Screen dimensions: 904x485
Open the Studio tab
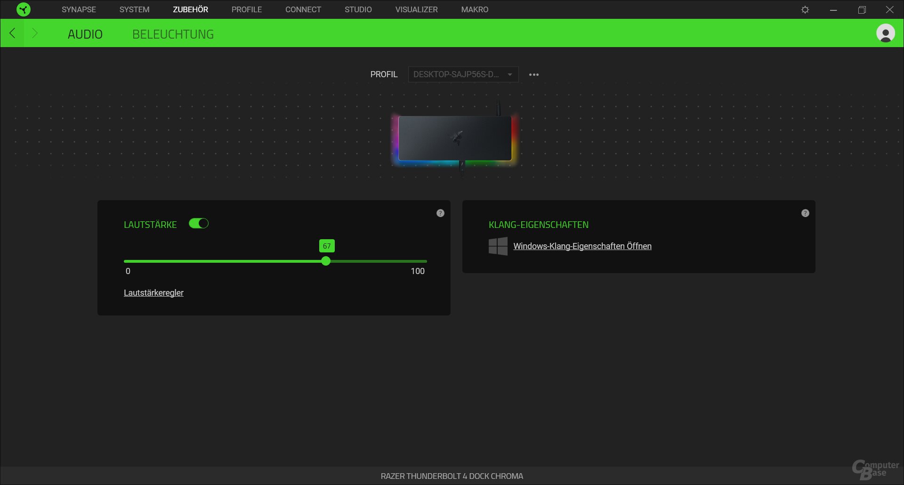point(358,9)
